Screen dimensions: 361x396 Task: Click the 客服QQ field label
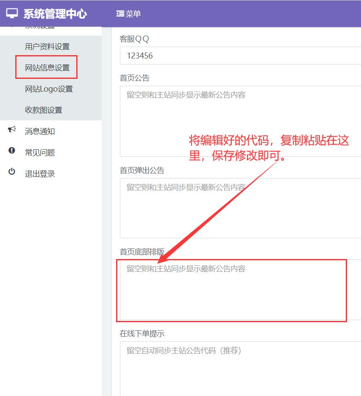coord(134,39)
